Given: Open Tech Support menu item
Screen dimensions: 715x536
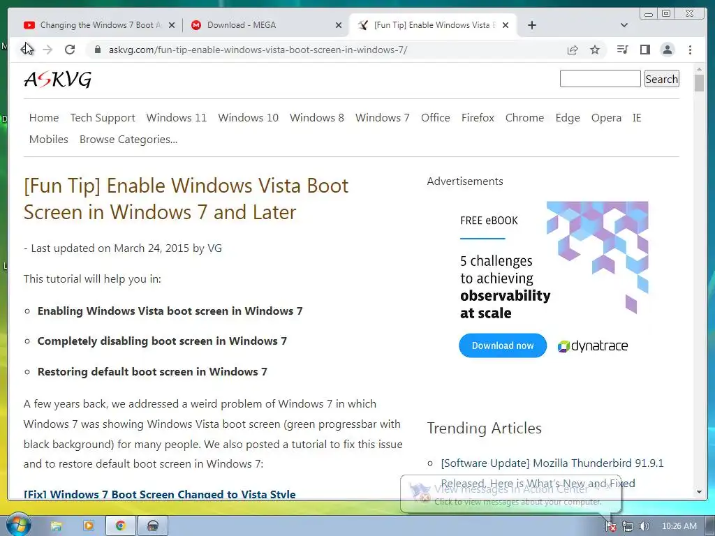Looking at the screenshot, I should [x=103, y=117].
